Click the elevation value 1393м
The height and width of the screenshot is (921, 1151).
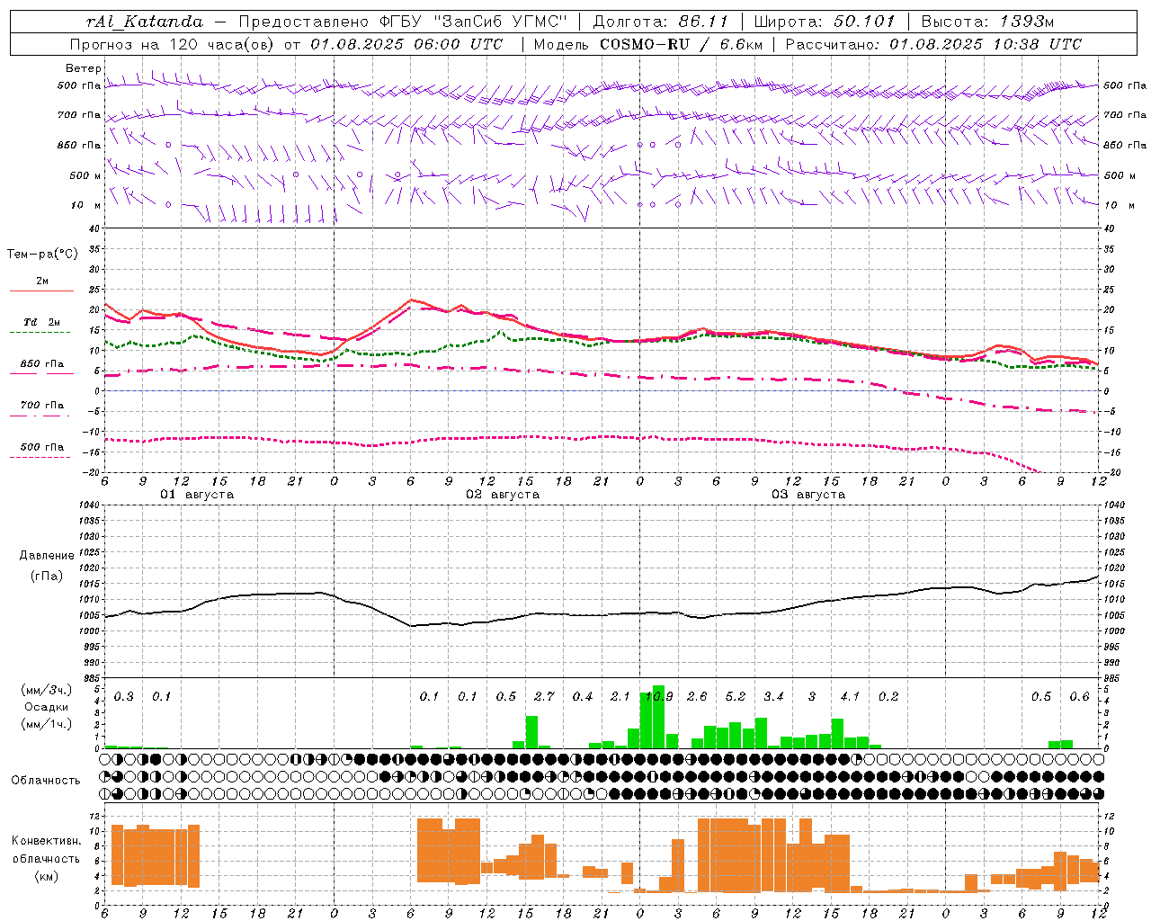1027,22
